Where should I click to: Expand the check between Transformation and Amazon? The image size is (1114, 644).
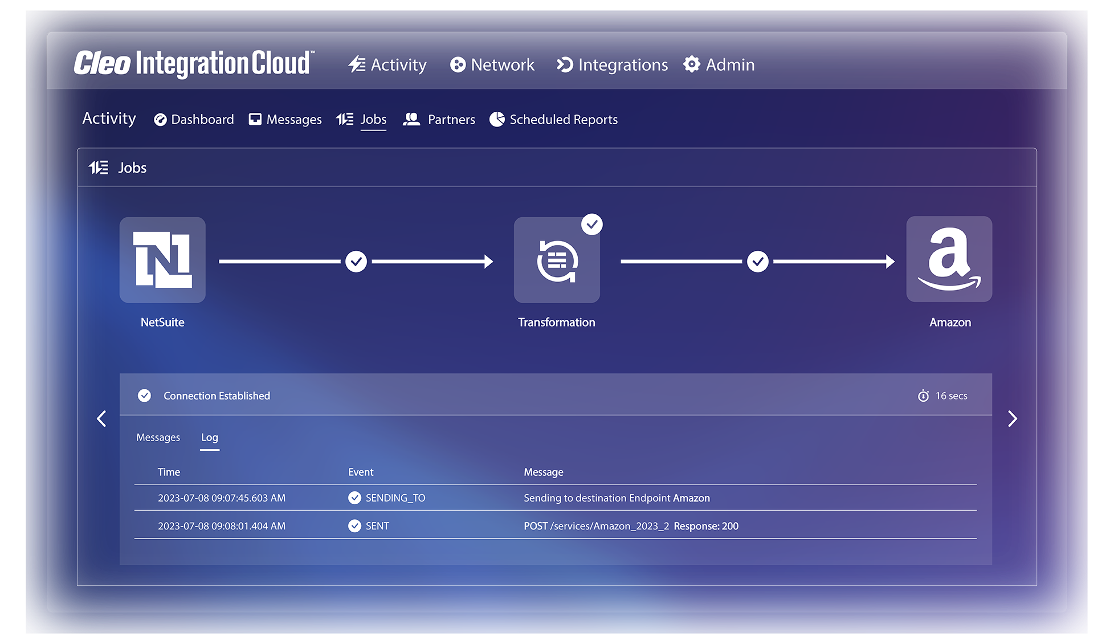pyautogui.click(x=757, y=261)
